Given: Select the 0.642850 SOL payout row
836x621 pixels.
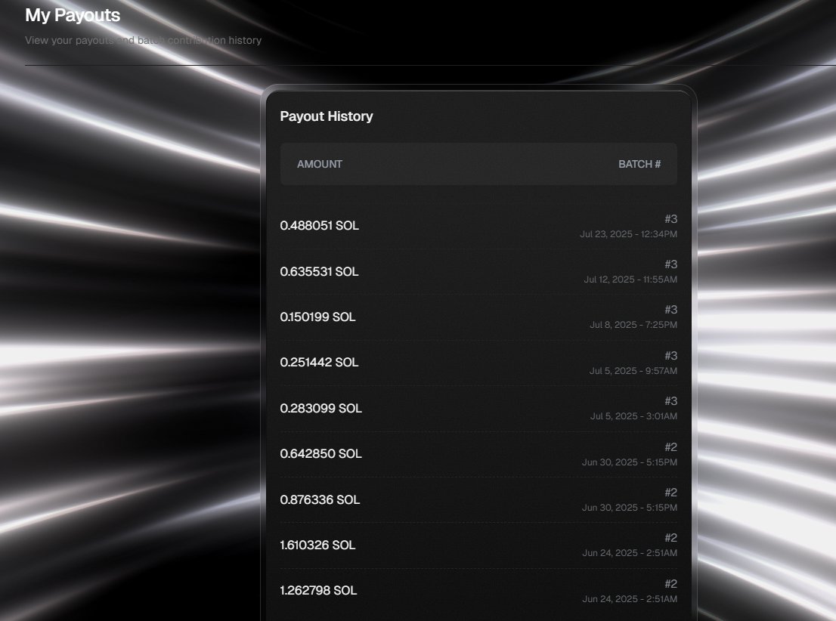Looking at the screenshot, I should 320,453.
